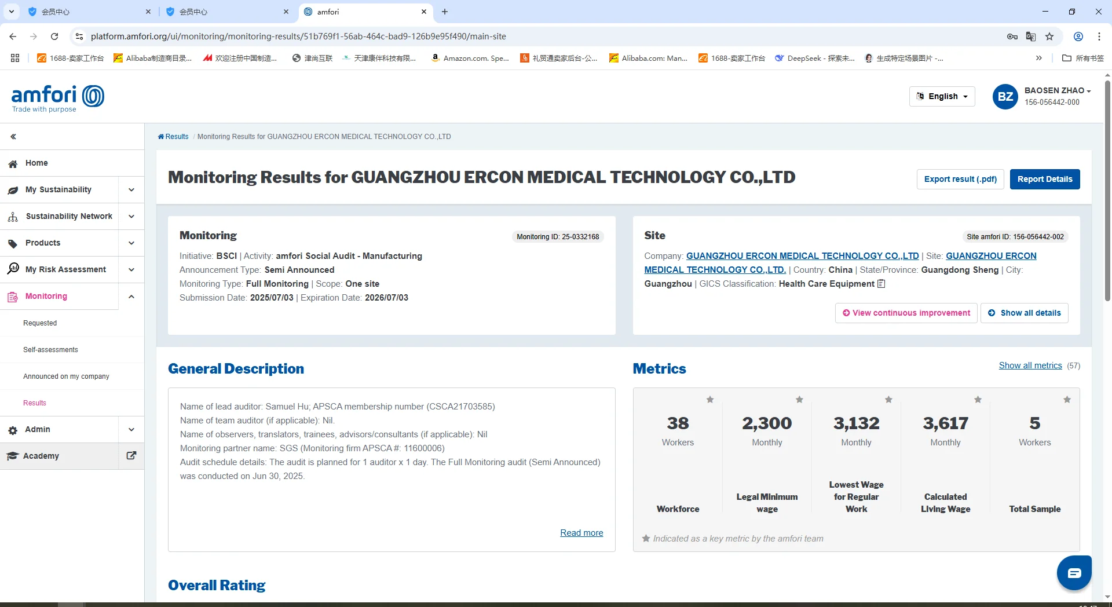Image resolution: width=1112 pixels, height=607 pixels.
Task: Bookmark this page with star icon
Action: (1049, 36)
